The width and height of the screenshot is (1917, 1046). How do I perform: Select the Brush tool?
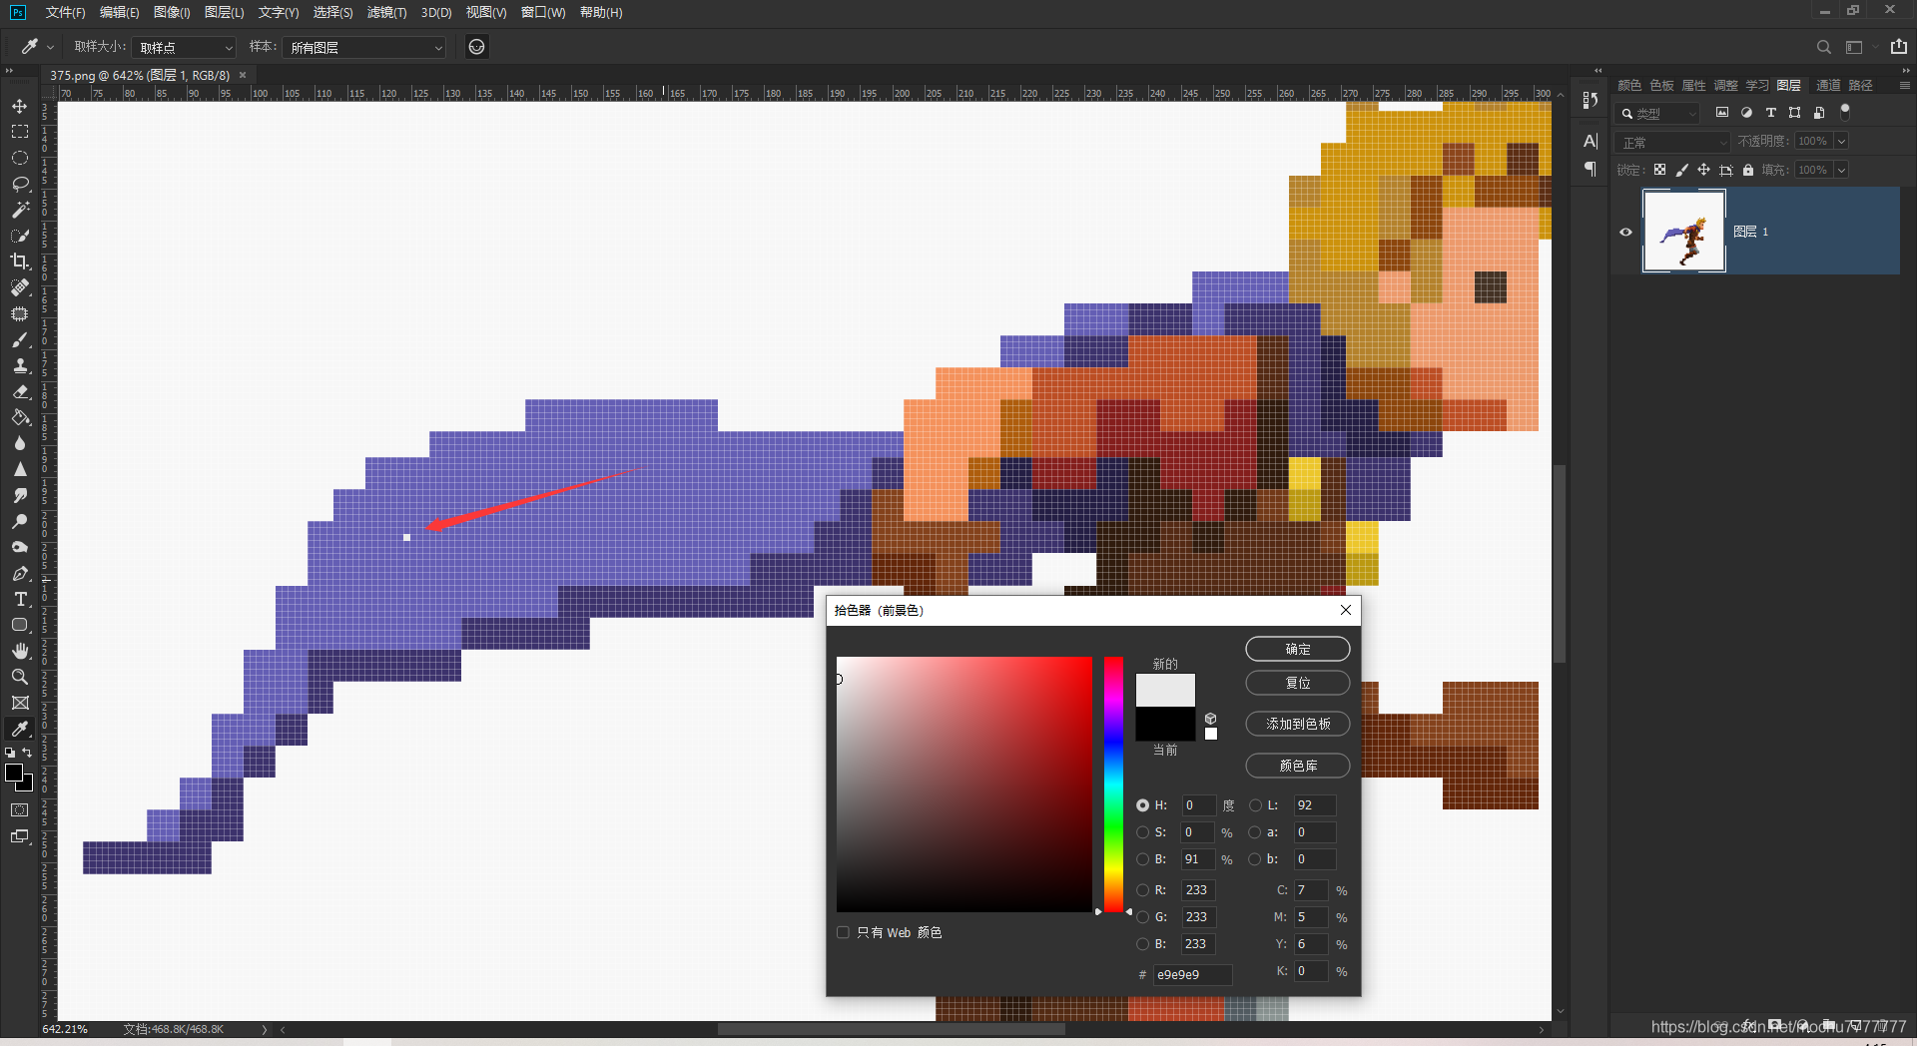point(20,339)
